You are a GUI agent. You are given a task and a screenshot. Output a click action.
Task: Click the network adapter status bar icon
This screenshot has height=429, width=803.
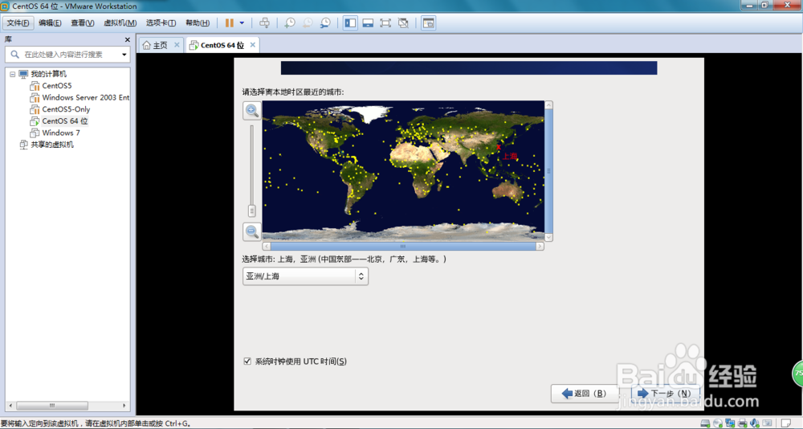point(730,423)
